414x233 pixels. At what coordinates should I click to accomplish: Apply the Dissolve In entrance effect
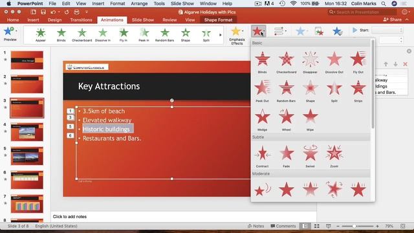click(x=103, y=35)
